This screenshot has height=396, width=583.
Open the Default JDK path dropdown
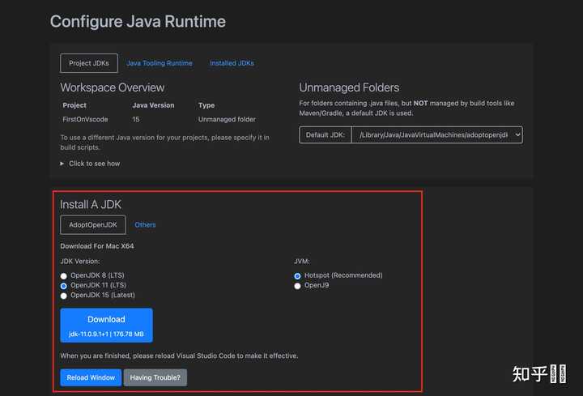point(437,135)
